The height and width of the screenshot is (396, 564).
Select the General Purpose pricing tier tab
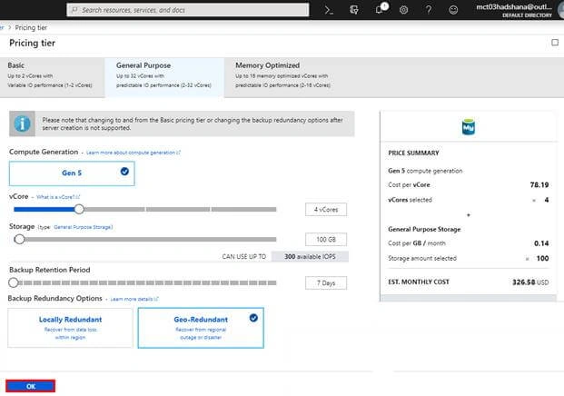coord(164,77)
